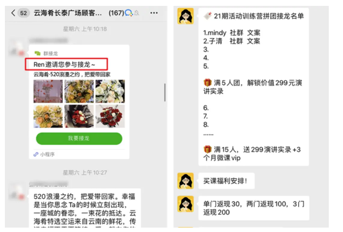Screen dimensions: 343x232
Task: Open the group title 云海肴长泰广场顾客
Action: 68,13
